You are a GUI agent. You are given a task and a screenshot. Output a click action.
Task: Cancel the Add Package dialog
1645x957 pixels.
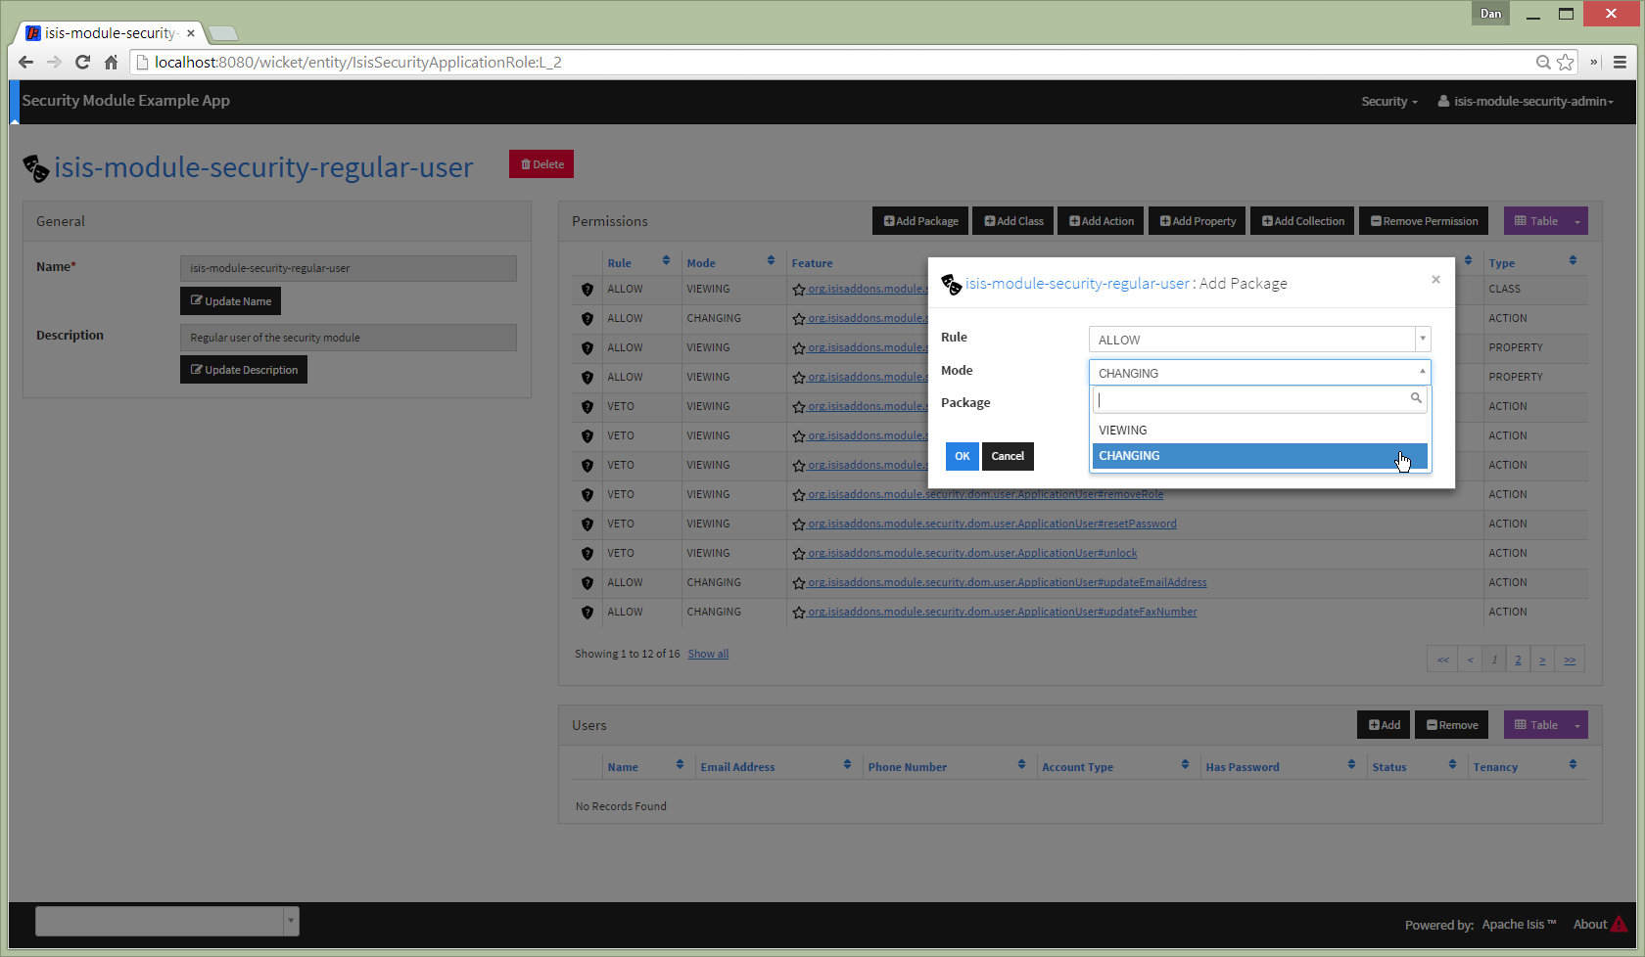coord(1008,456)
